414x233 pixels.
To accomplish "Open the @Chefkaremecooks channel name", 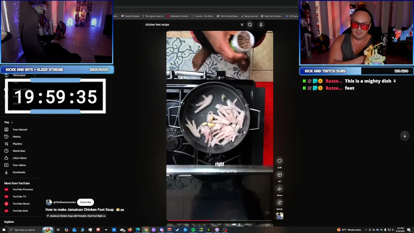I will [x=64, y=202].
